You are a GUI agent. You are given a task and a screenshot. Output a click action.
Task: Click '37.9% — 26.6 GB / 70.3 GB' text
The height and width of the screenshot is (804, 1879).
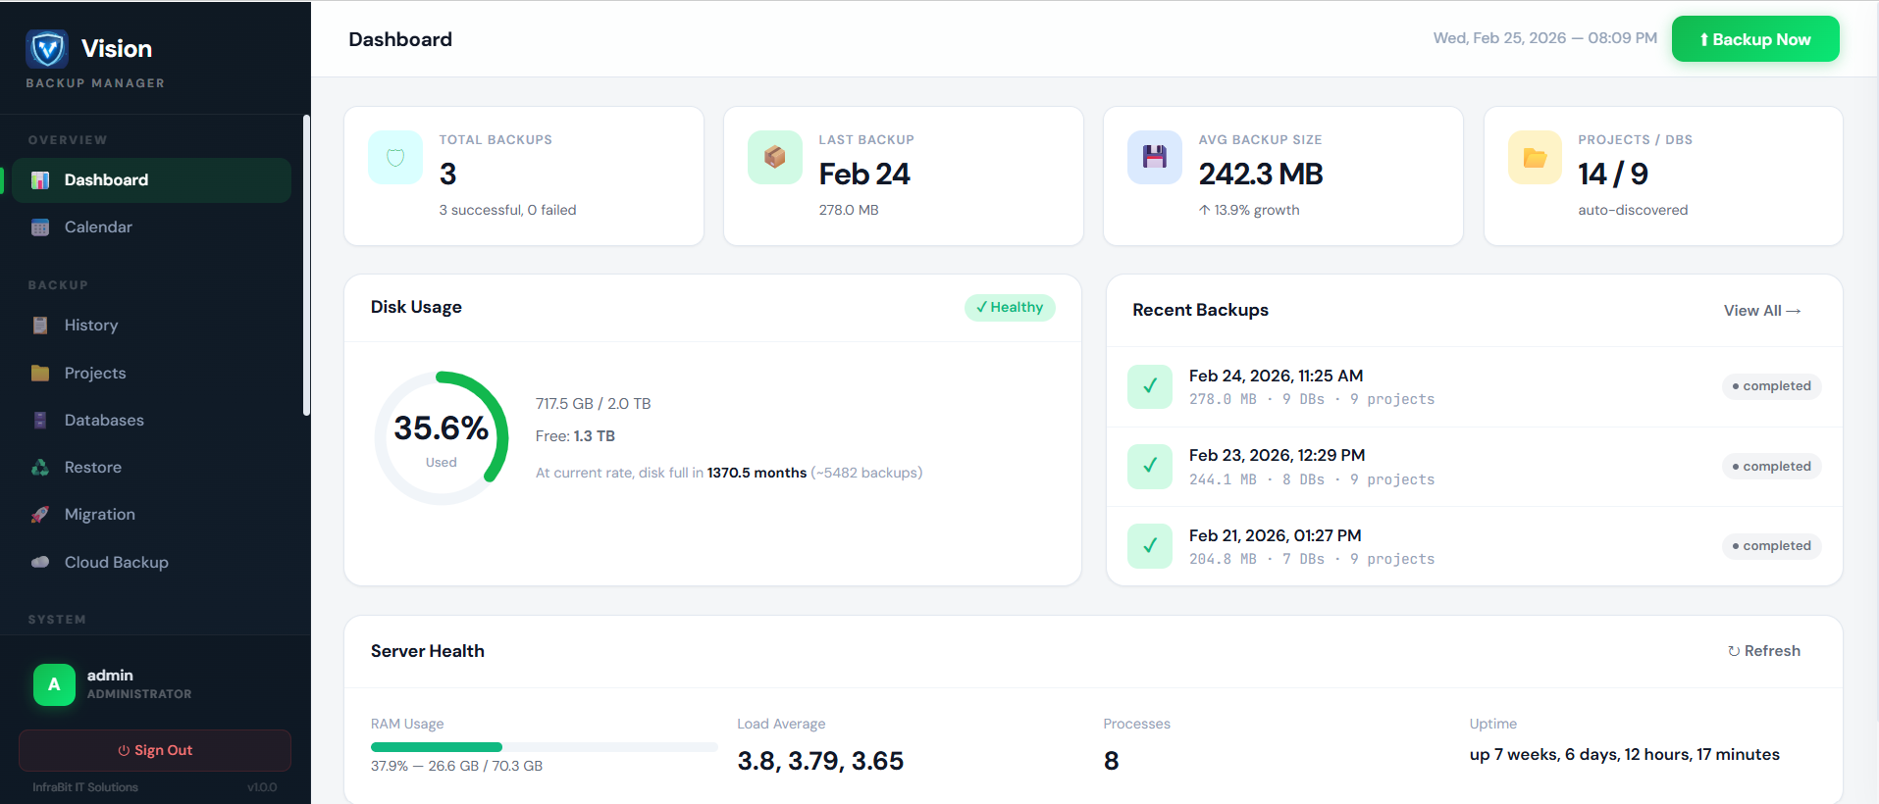pyautogui.click(x=456, y=766)
